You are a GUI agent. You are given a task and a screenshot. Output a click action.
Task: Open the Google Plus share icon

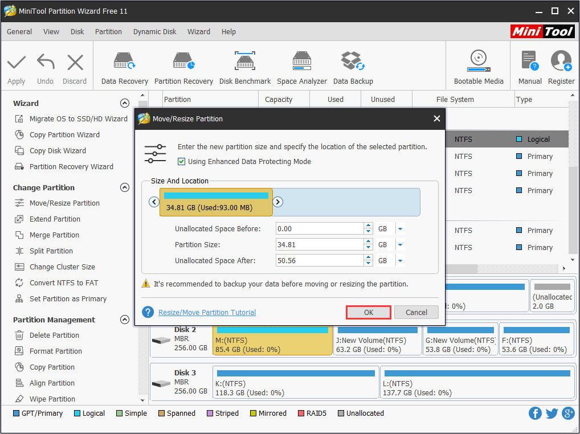568,413
